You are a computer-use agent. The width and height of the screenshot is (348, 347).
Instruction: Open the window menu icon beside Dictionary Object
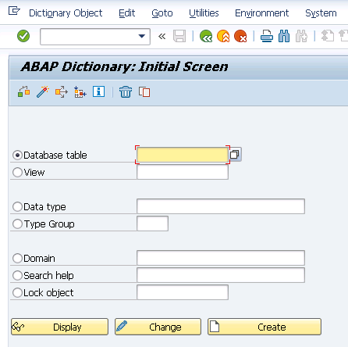(x=14, y=11)
